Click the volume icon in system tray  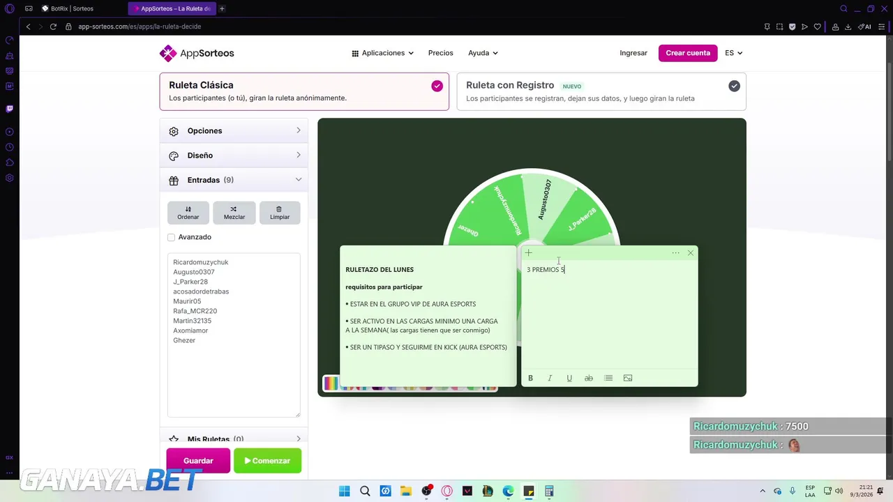point(839,491)
